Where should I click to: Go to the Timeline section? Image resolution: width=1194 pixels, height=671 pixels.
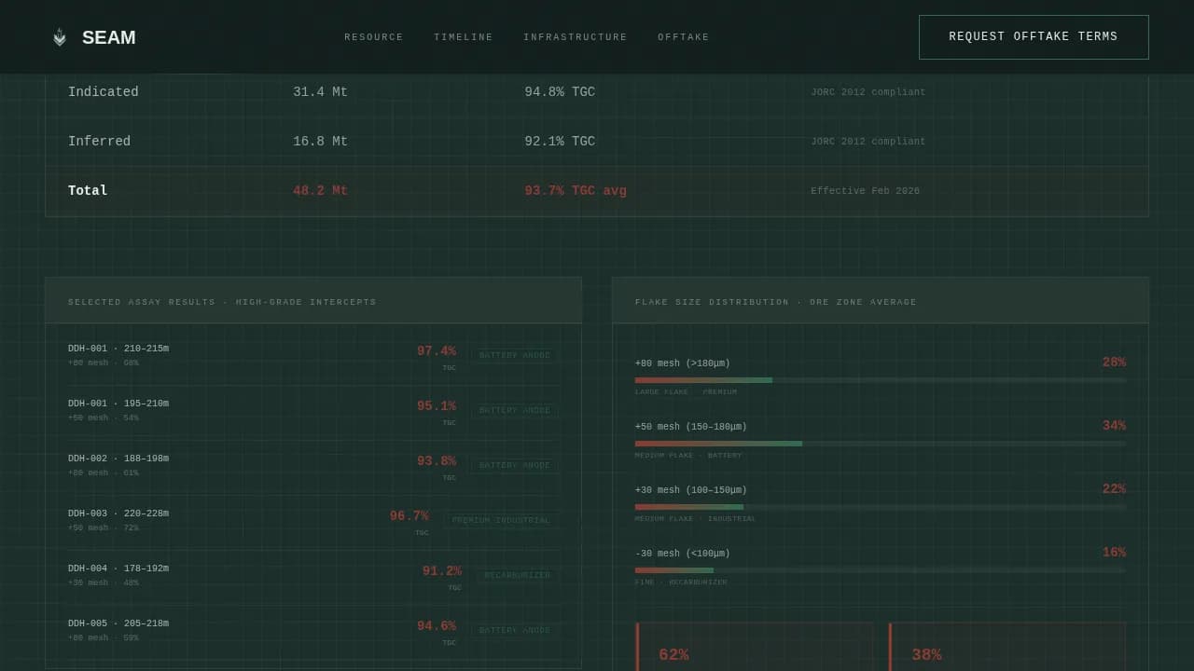(464, 37)
